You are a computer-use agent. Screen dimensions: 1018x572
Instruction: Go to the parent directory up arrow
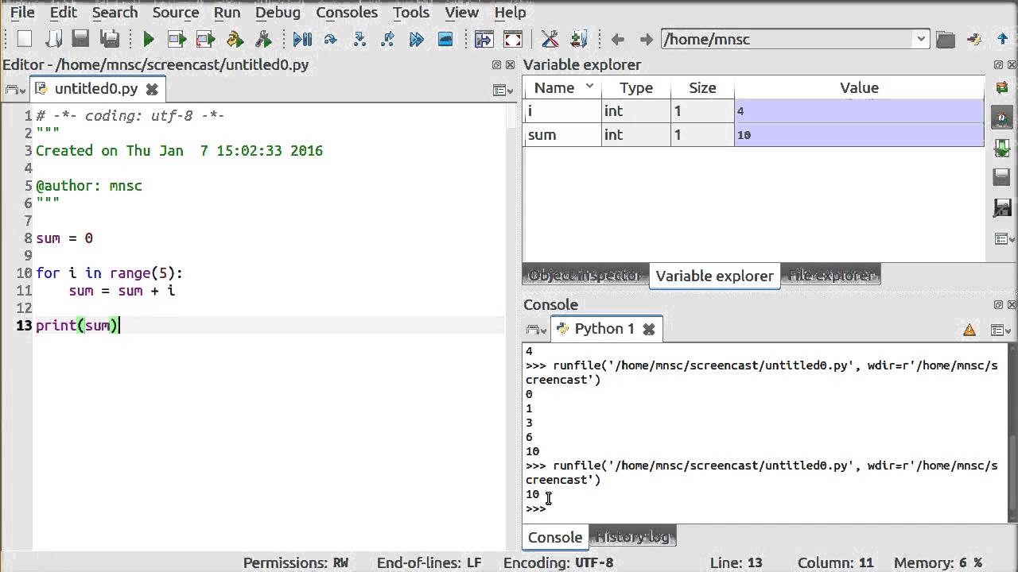tap(1002, 39)
